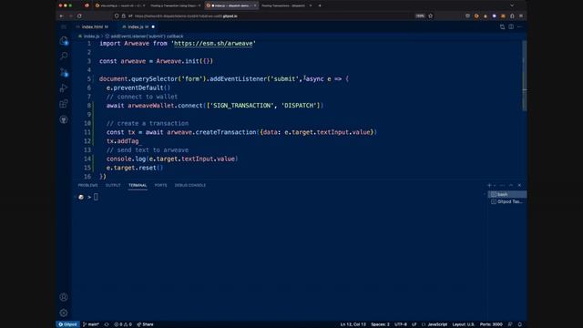Click the Share button in status bar
Viewport: 583px width, 328px height.
click(145, 324)
